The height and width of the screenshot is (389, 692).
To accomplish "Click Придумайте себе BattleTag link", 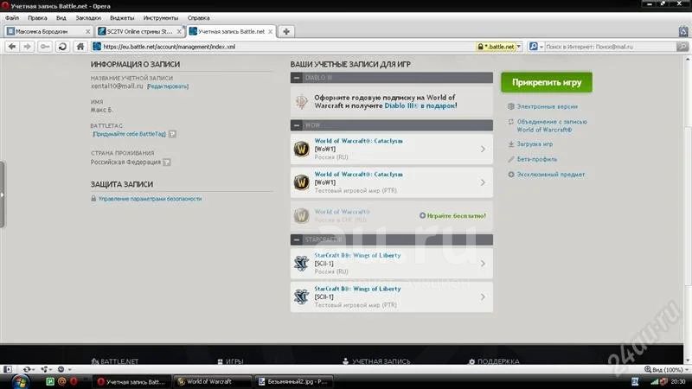I will (x=129, y=134).
